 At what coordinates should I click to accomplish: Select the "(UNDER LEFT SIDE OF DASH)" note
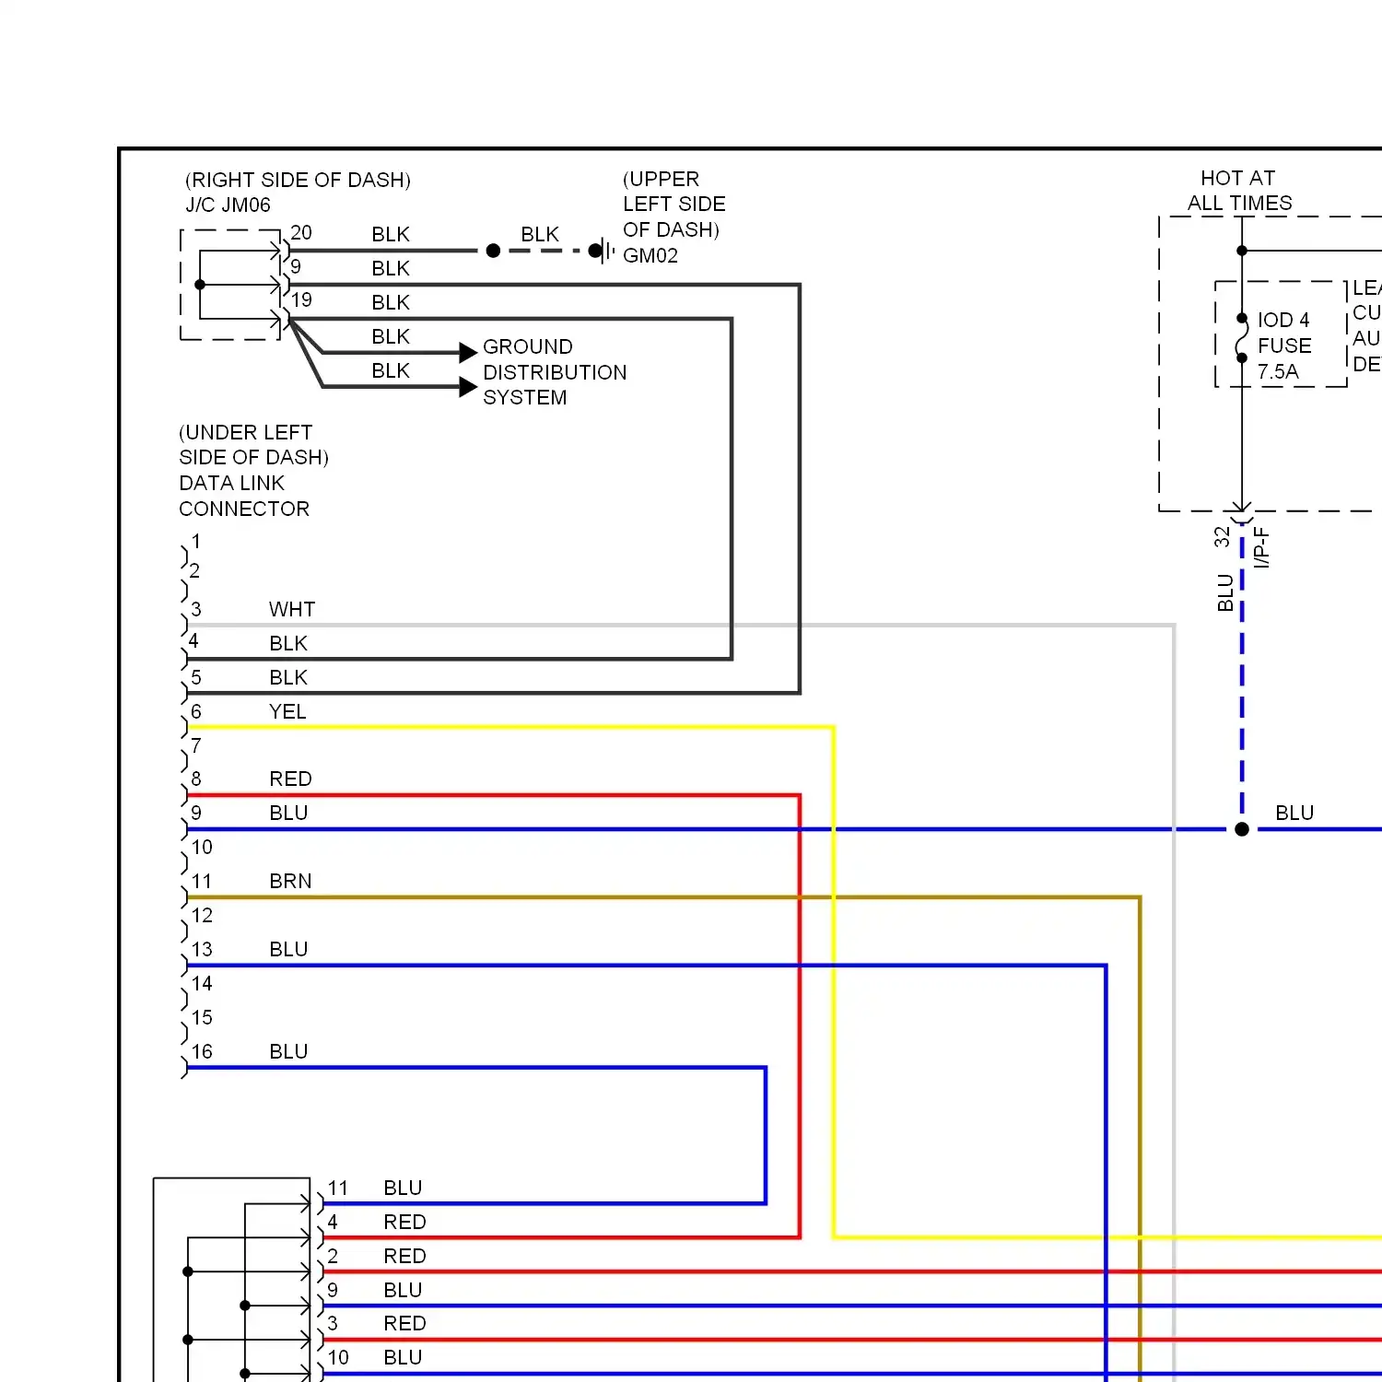pyautogui.click(x=253, y=445)
